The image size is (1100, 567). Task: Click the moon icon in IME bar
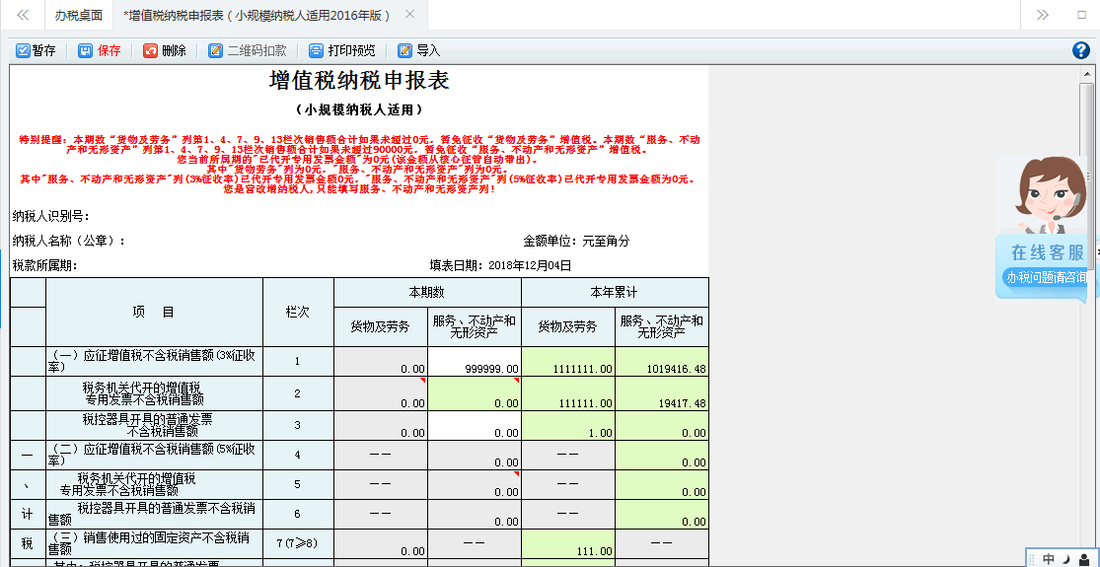(1065, 558)
